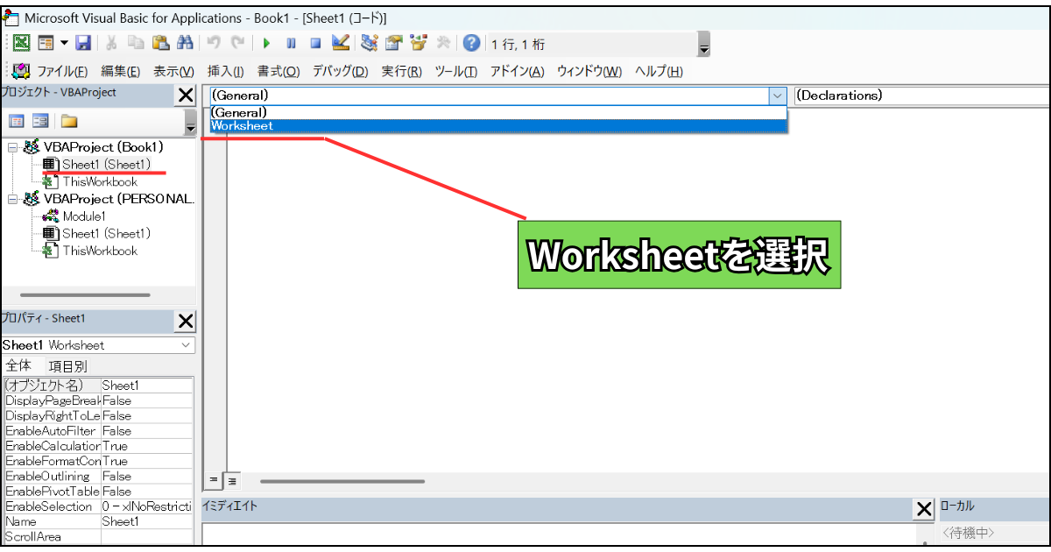1051x552 pixels.
Task: Open the 実行(R) menu
Action: [401, 72]
